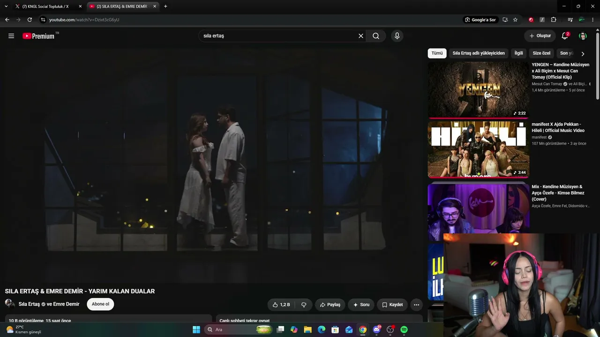This screenshot has height=337, width=600.
Task: Open Microsoft Edge from the taskbar
Action: 322,330
